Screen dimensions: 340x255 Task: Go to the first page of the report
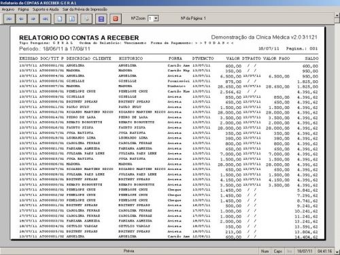coord(10,19)
